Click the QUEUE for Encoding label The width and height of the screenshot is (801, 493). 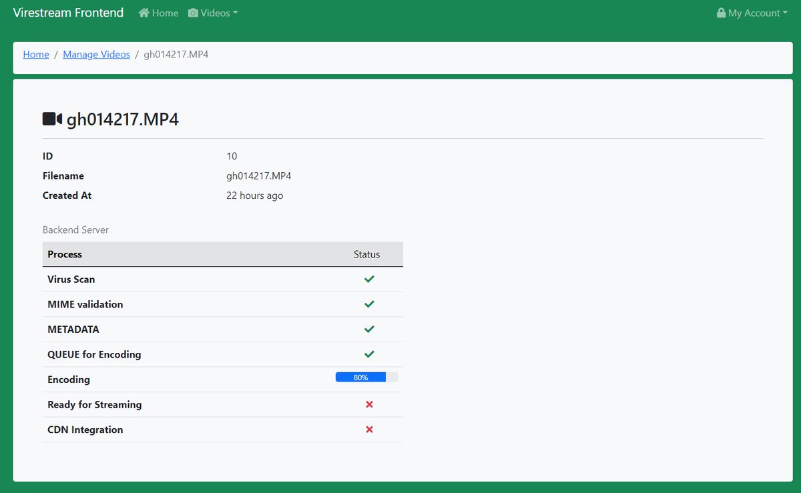[x=94, y=354]
